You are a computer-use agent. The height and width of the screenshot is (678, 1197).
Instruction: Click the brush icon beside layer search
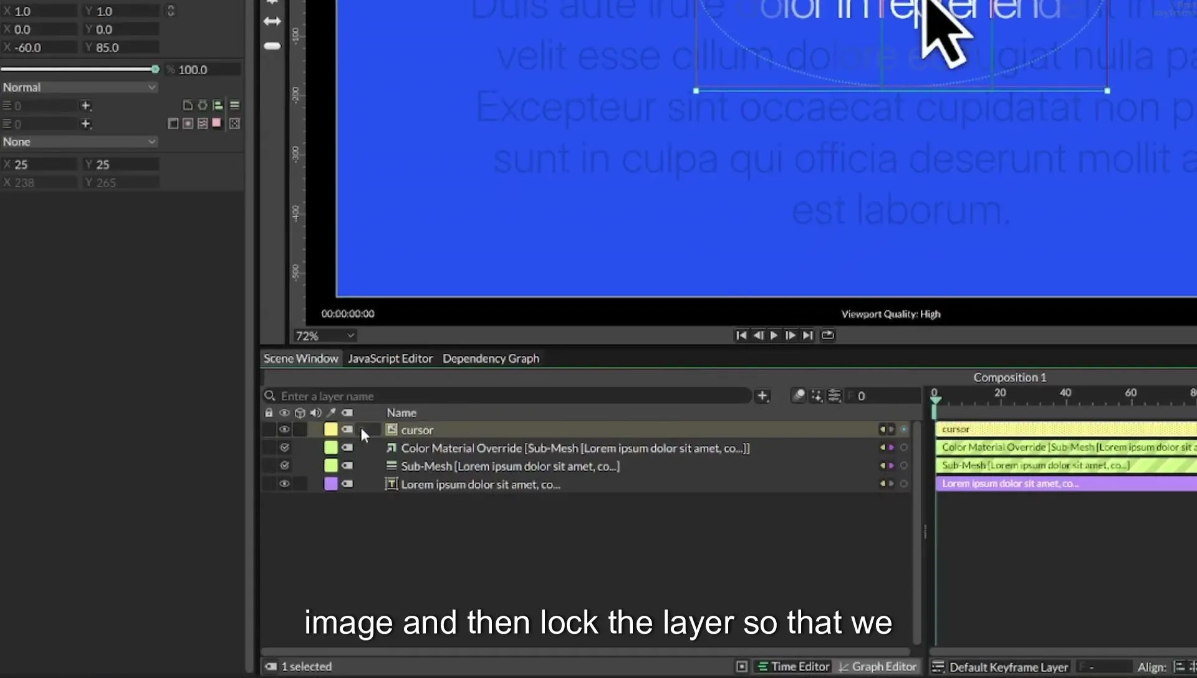pos(799,396)
